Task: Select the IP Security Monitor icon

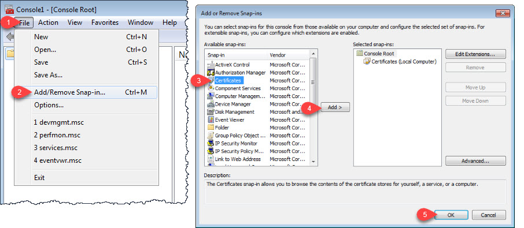Action: pyautogui.click(x=211, y=143)
